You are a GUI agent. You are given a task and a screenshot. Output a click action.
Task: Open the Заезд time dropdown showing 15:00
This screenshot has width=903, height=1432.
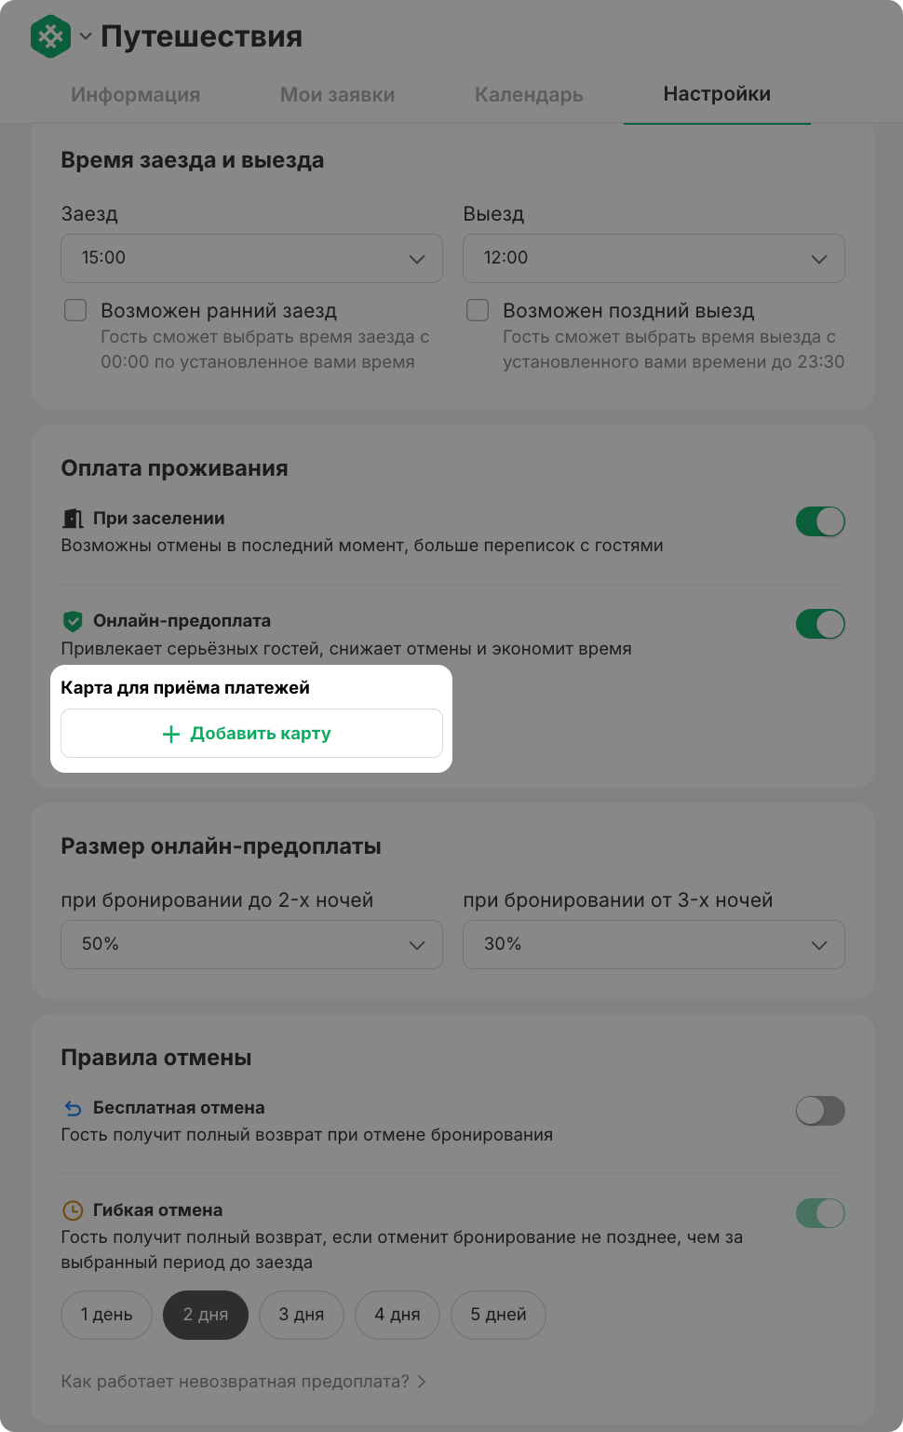(x=251, y=258)
